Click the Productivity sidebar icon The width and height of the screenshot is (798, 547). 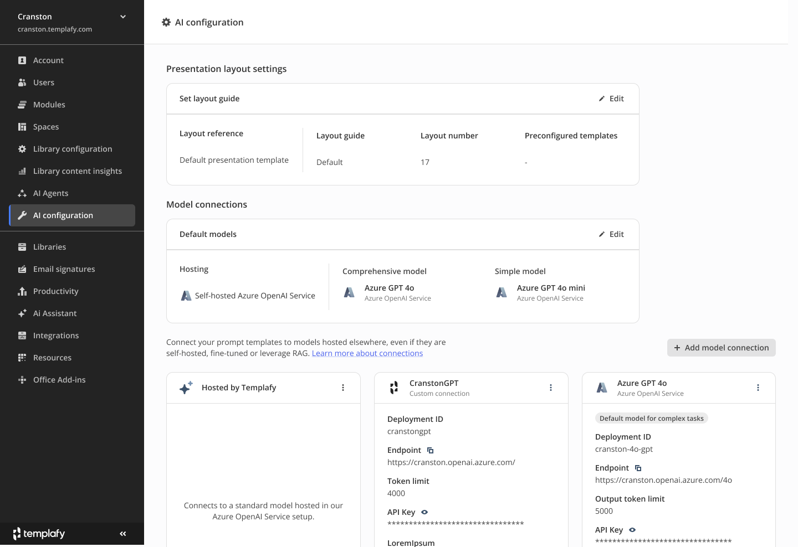(22, 291)
